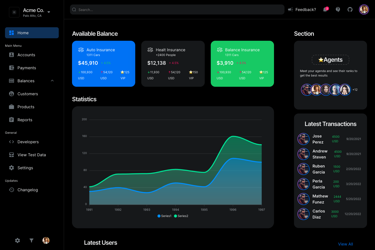
Task: Select Payments from the main menu
Action: click(26, 68)
